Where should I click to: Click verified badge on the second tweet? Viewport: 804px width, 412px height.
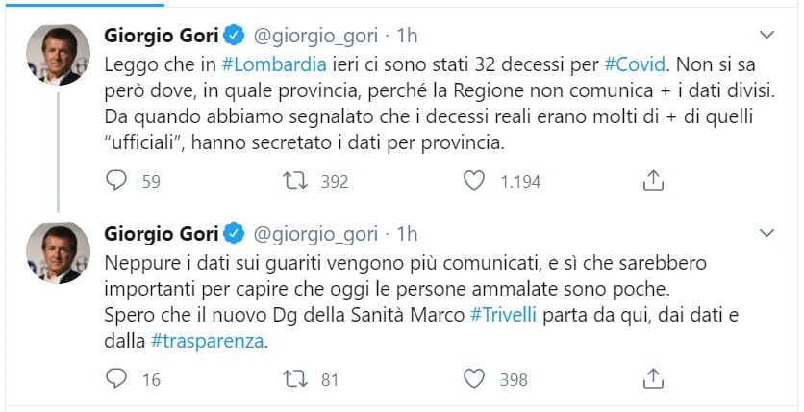click(x=234, y=234)
